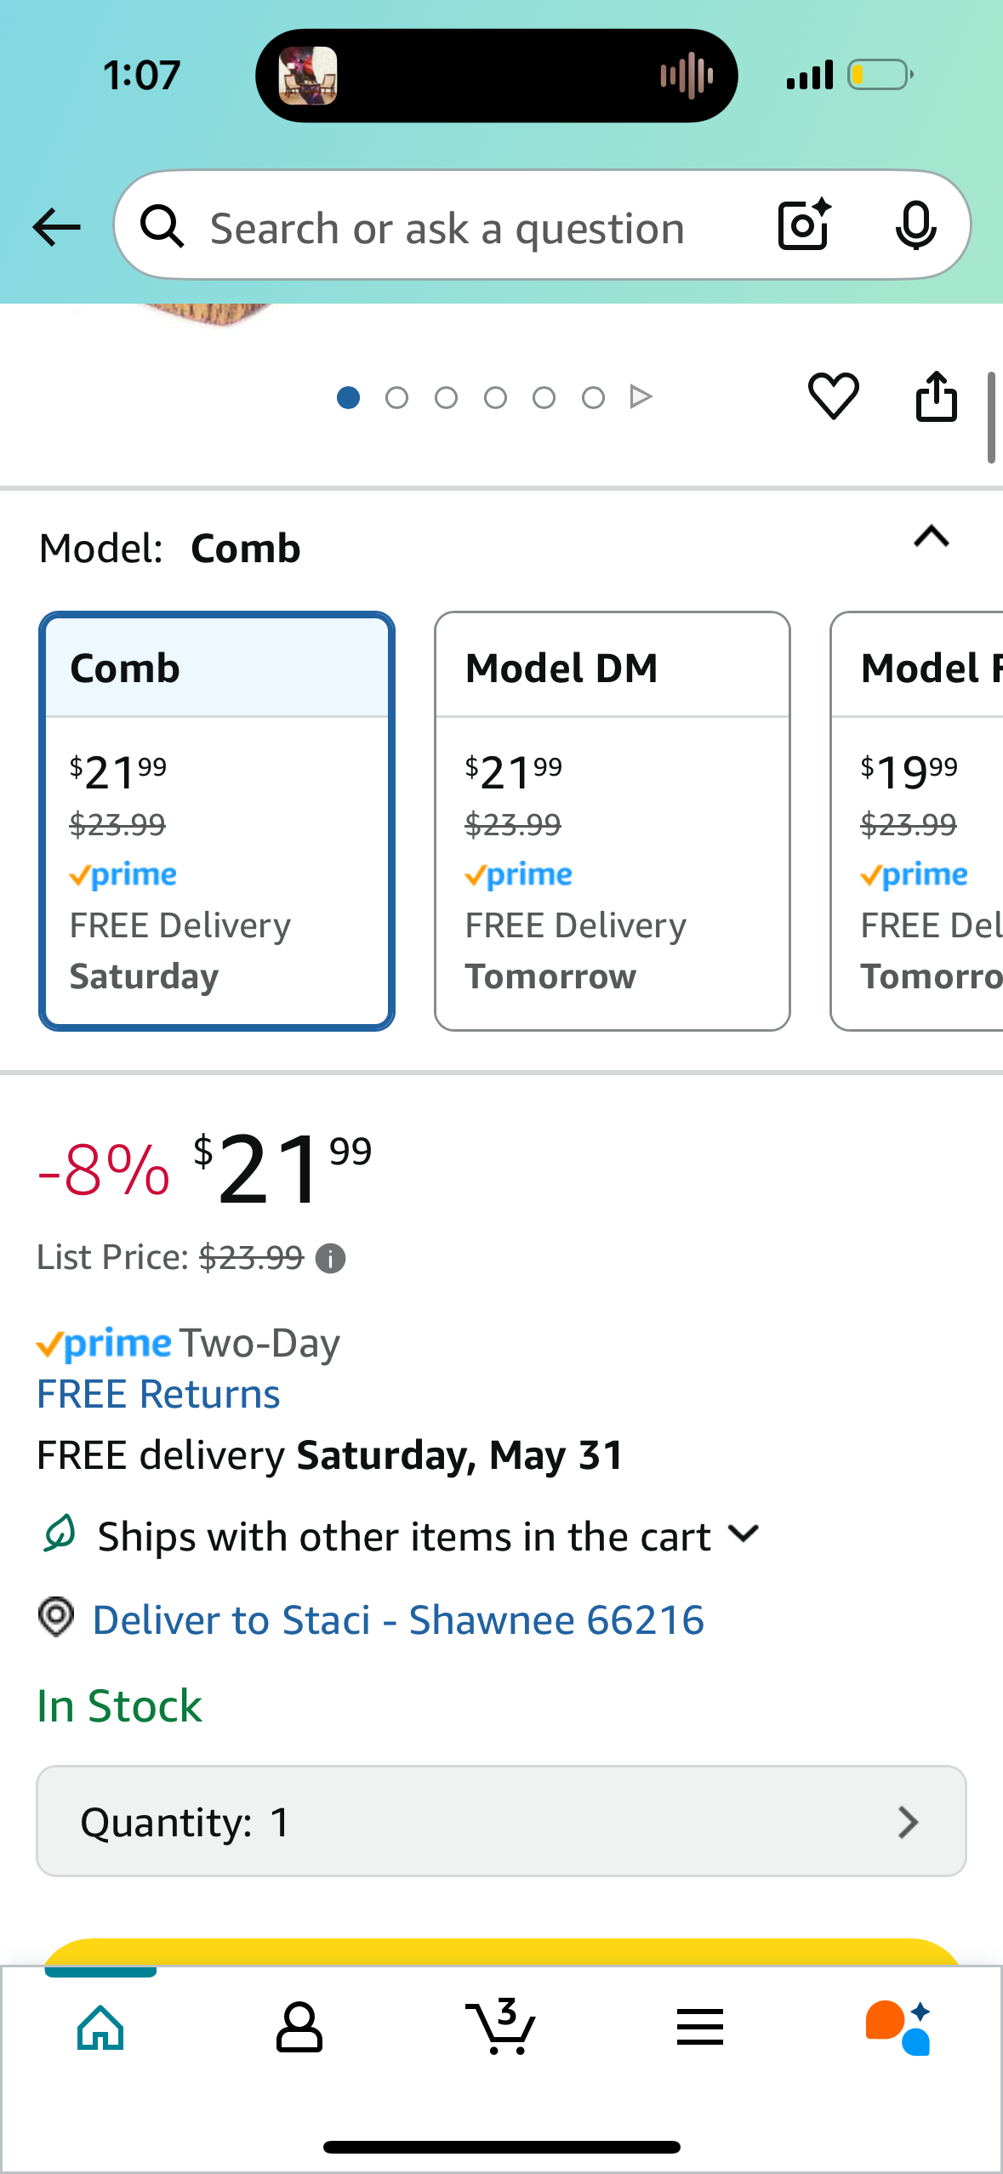The image size is (1003, 2174).
Task: Tap the share icon
Action: click(x=936, y=396)
